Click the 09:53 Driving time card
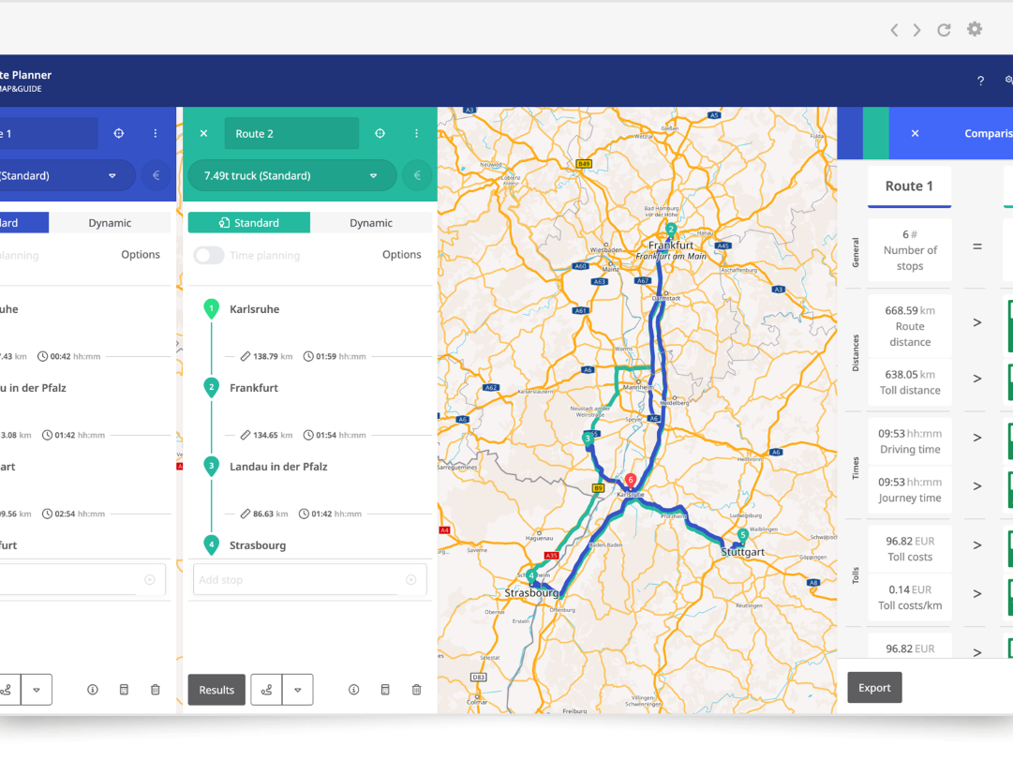1013x760 pixels. tap(910, 441)
